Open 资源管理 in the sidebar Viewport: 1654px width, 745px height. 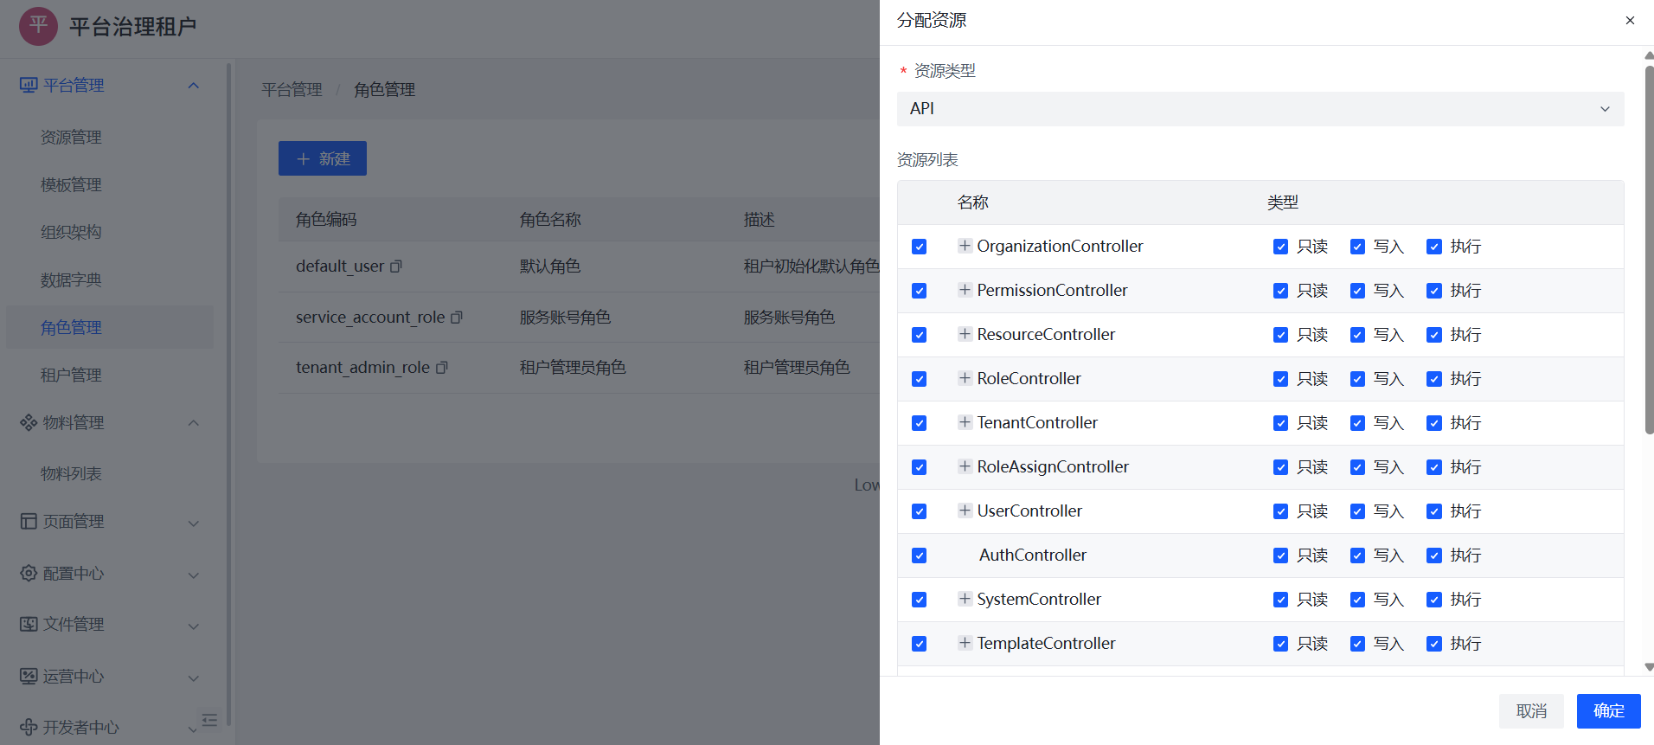pos(71,138)
